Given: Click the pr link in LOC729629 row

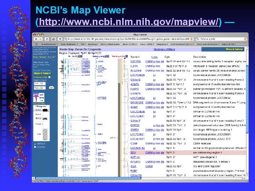Looking at the screenshot, I should pyautogui.click(x=154, y=75).
